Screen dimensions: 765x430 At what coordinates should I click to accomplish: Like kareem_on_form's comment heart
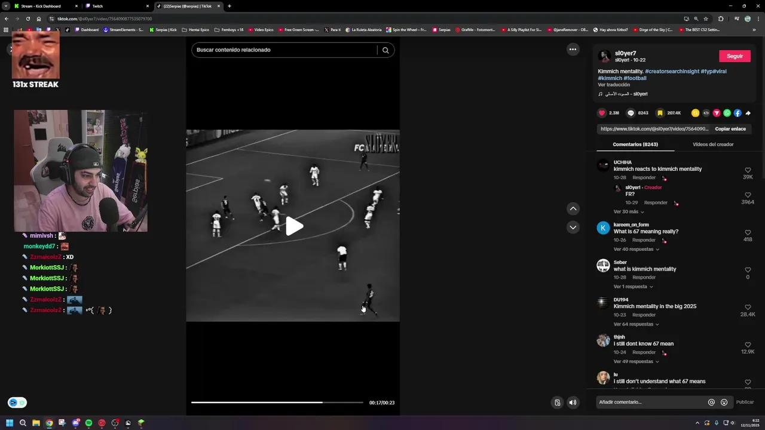(748, 232)
